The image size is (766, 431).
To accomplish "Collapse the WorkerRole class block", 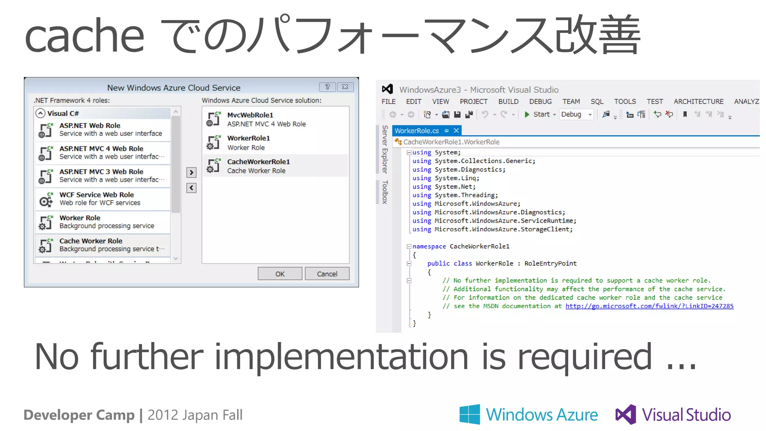I will tap(409, 264).
